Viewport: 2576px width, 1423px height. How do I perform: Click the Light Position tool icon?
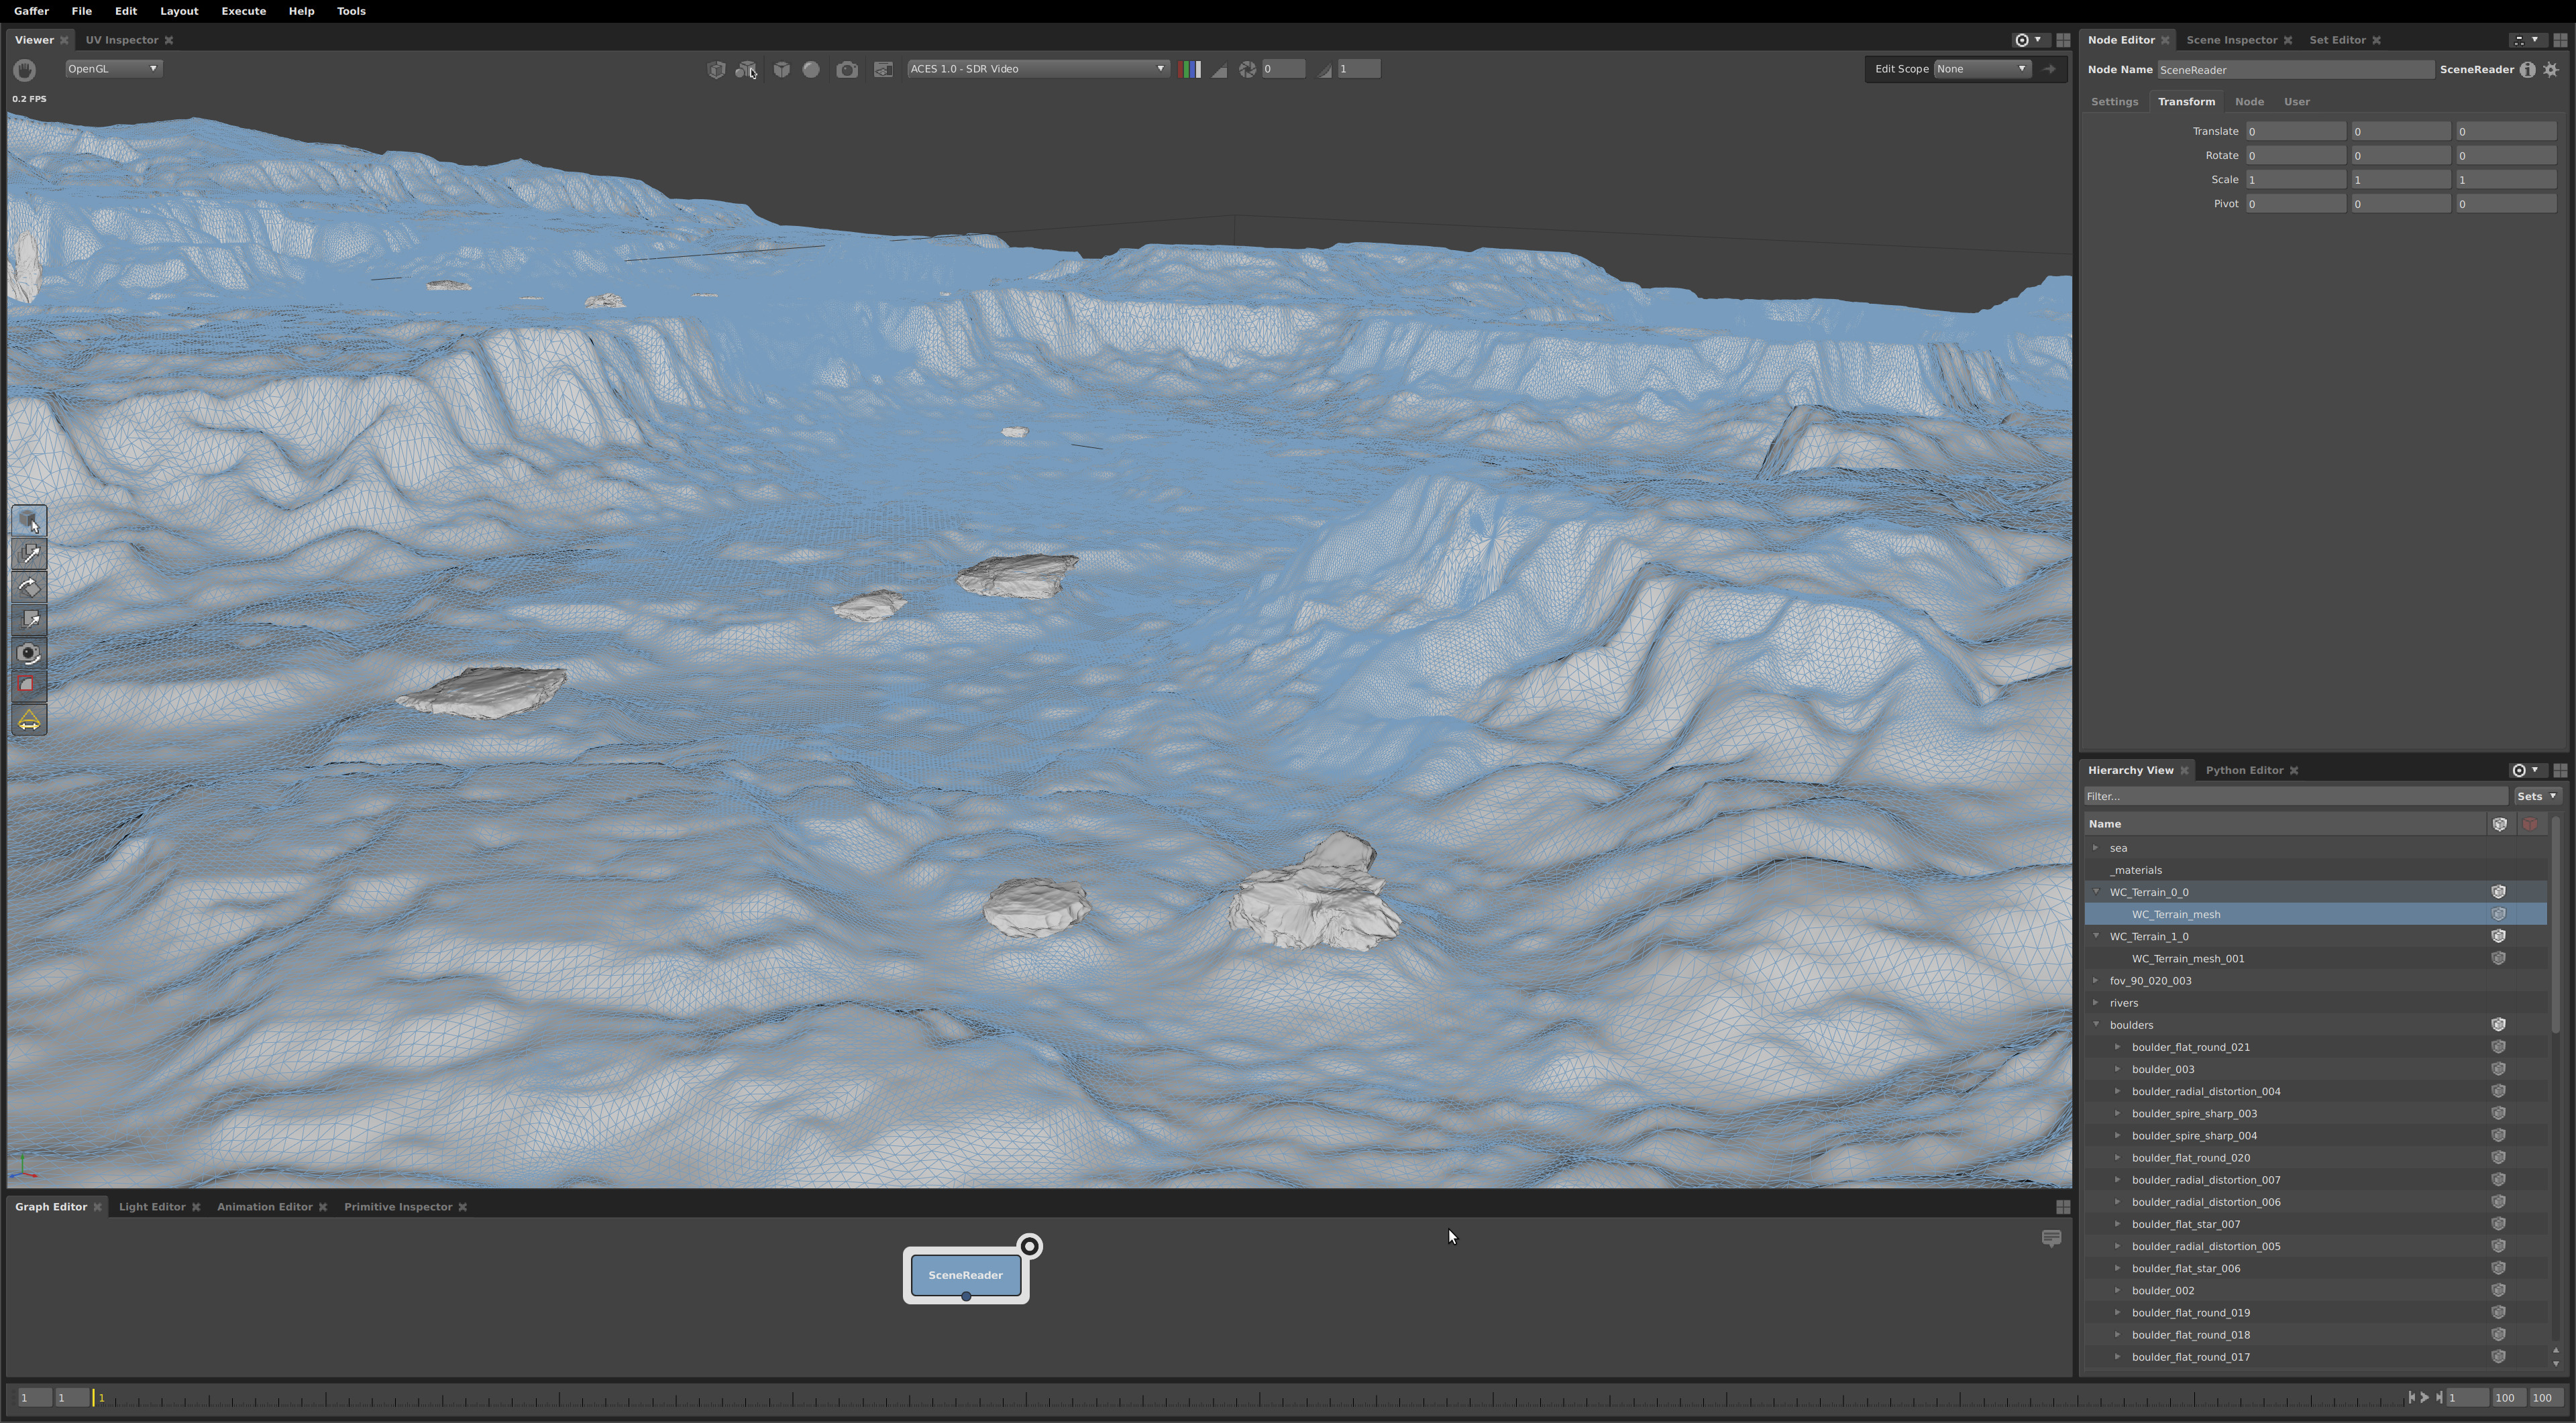click(29, 720)
